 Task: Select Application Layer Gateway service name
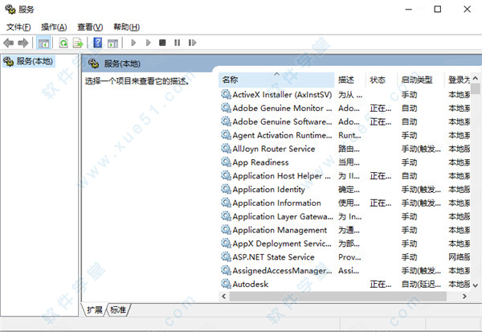[x=283, y=216]
